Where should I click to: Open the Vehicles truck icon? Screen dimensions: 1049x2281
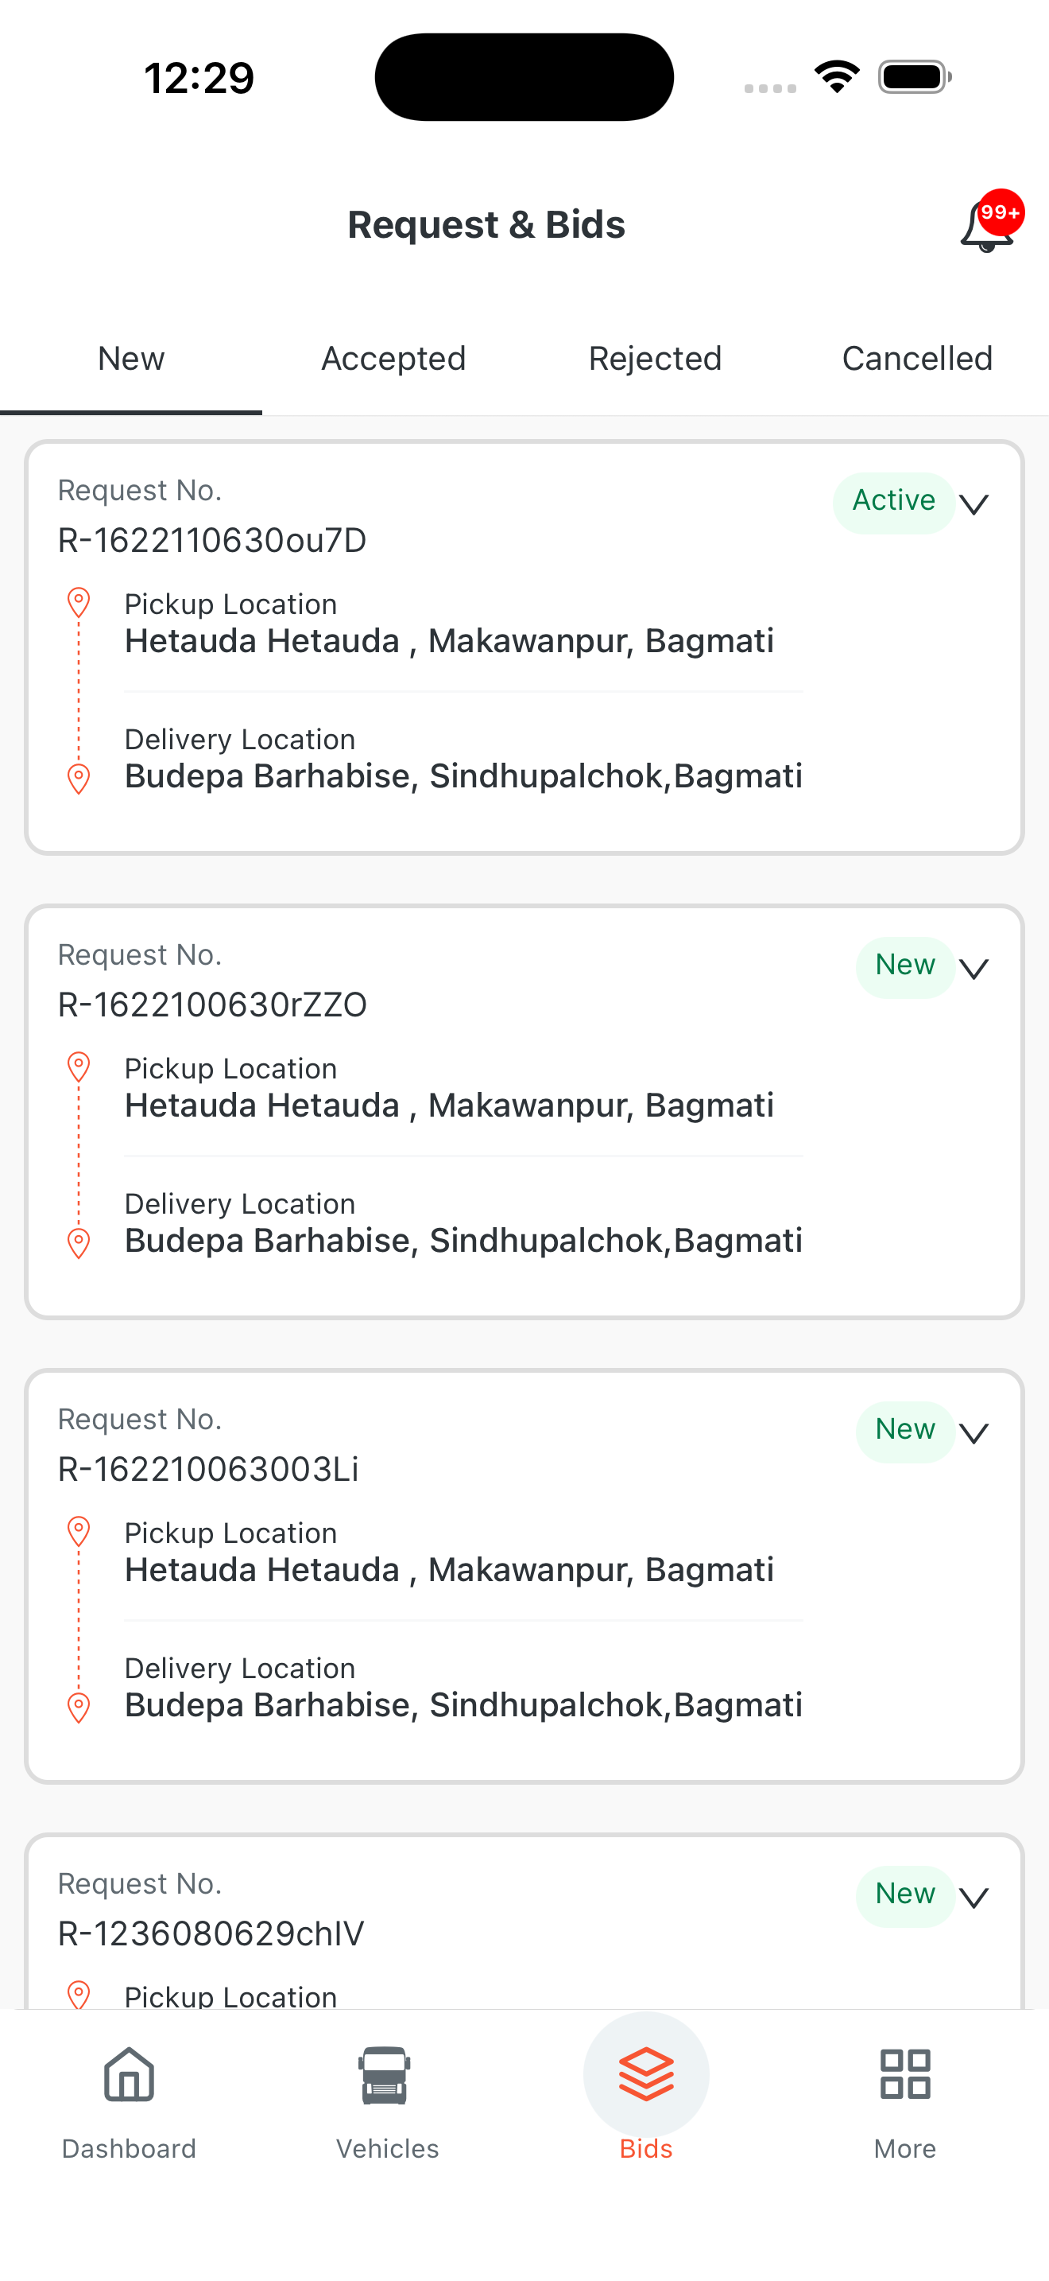click(384, 2075)
